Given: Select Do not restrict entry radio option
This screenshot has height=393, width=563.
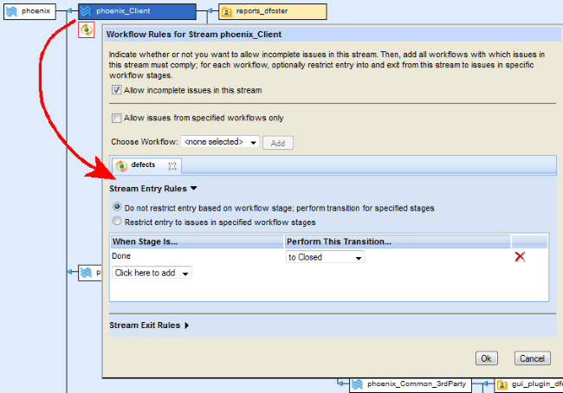Looking at the screenshot, I should point(117,208).
